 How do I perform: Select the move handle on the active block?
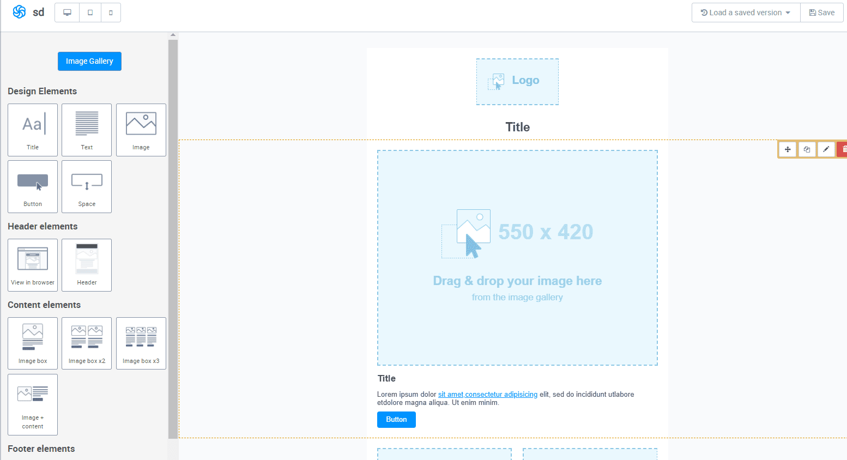787,148
